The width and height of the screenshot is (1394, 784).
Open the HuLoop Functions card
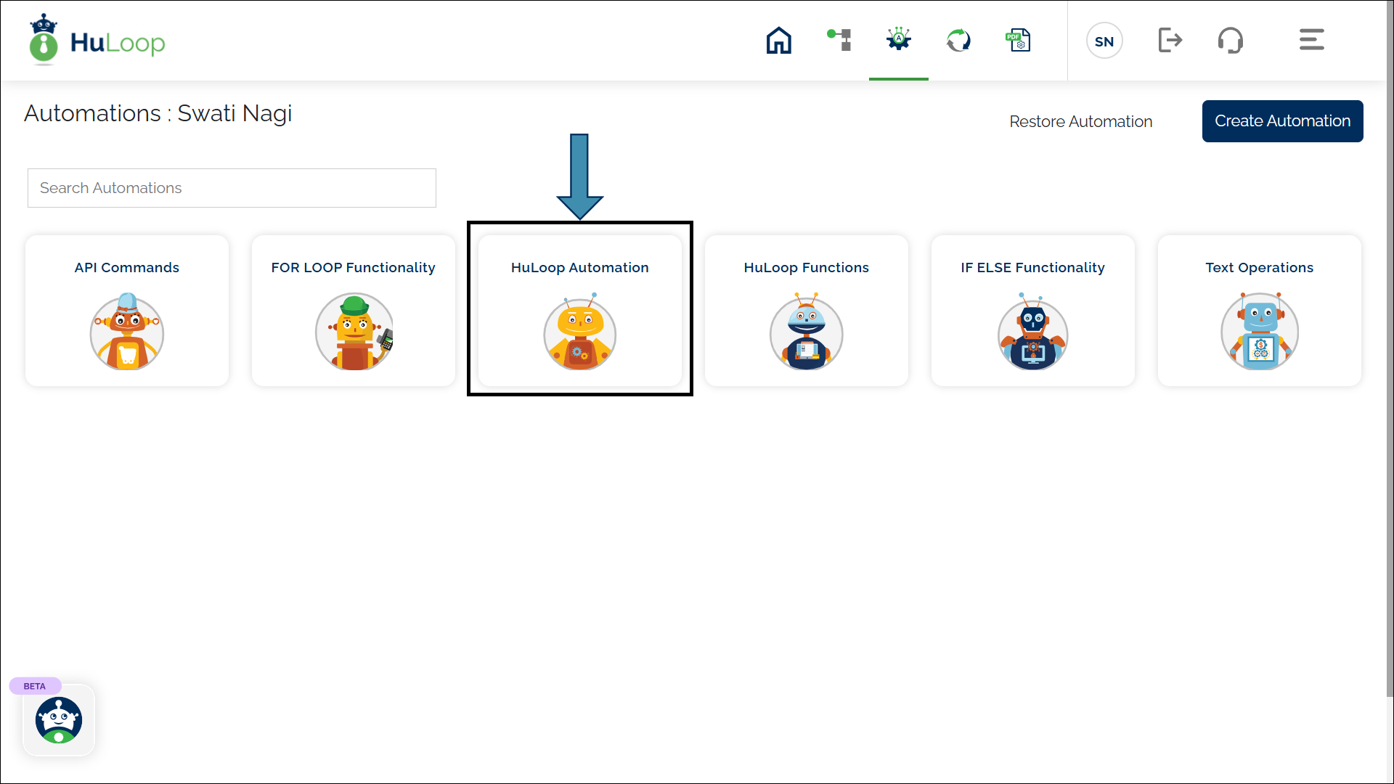click(806, 311)
